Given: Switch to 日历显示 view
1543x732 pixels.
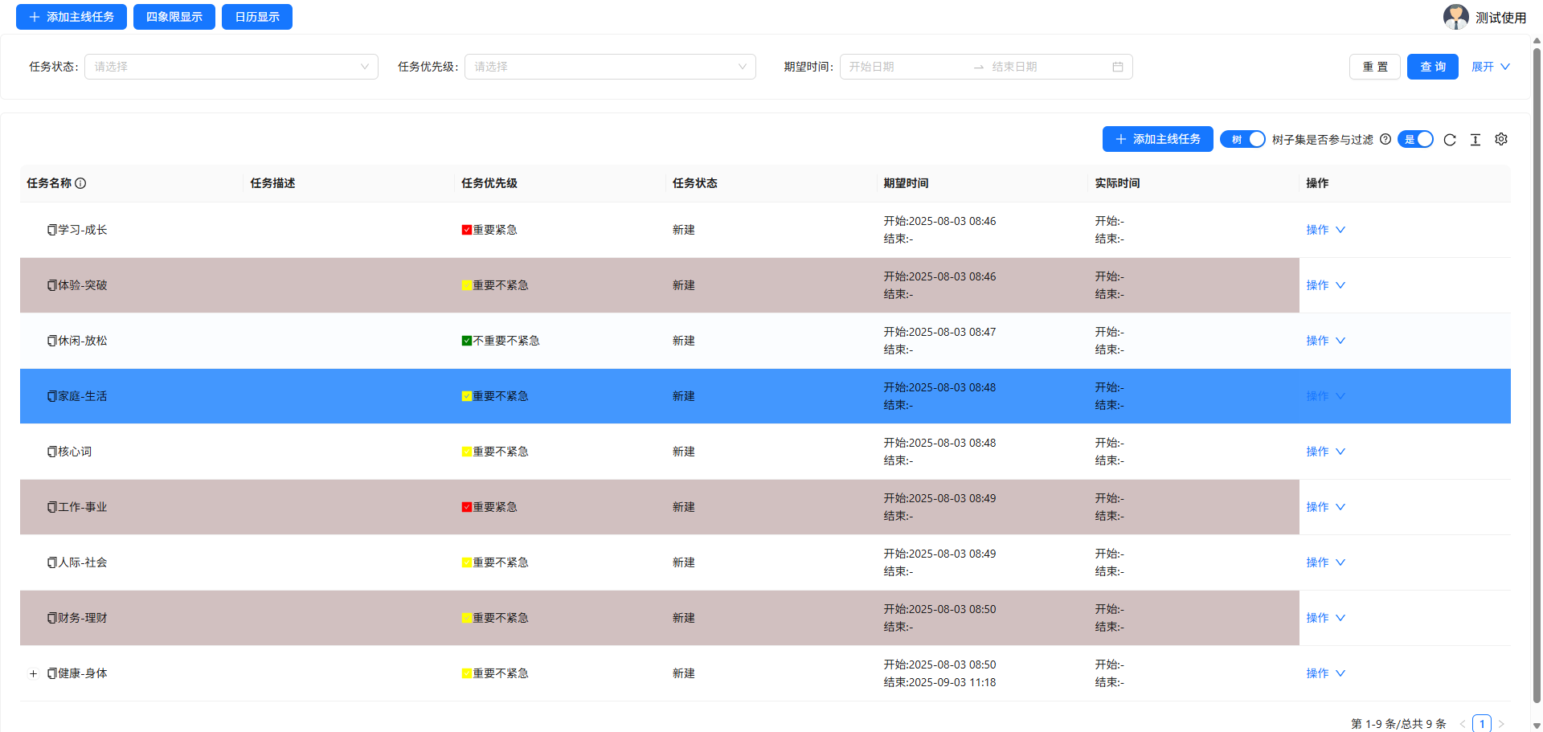Looking at the screenshot, I should pyautogui.click(x=256, y=16).
